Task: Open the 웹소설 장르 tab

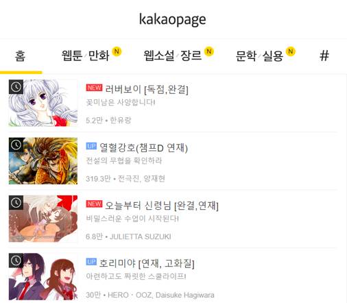Action: pos(173,56)
